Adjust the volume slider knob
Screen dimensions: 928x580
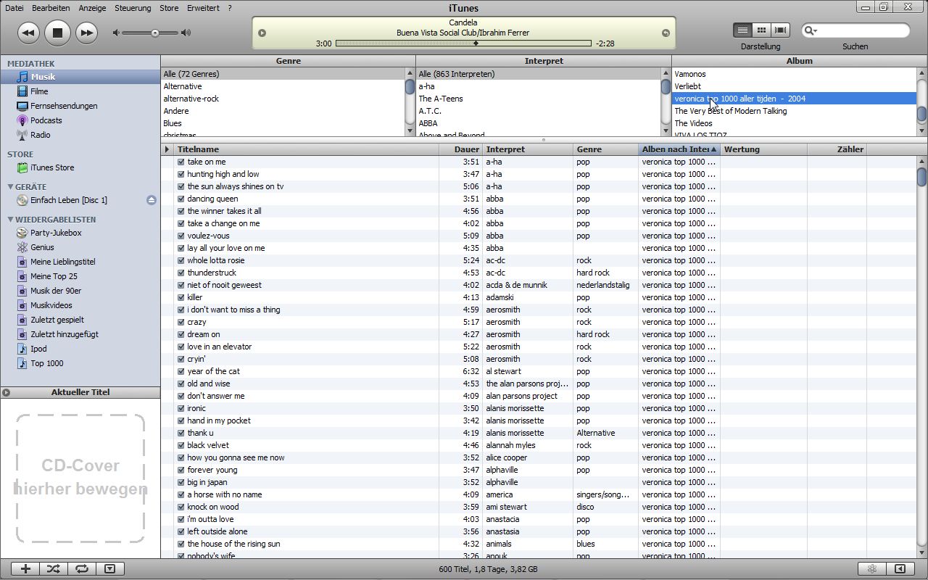point(155,33)
